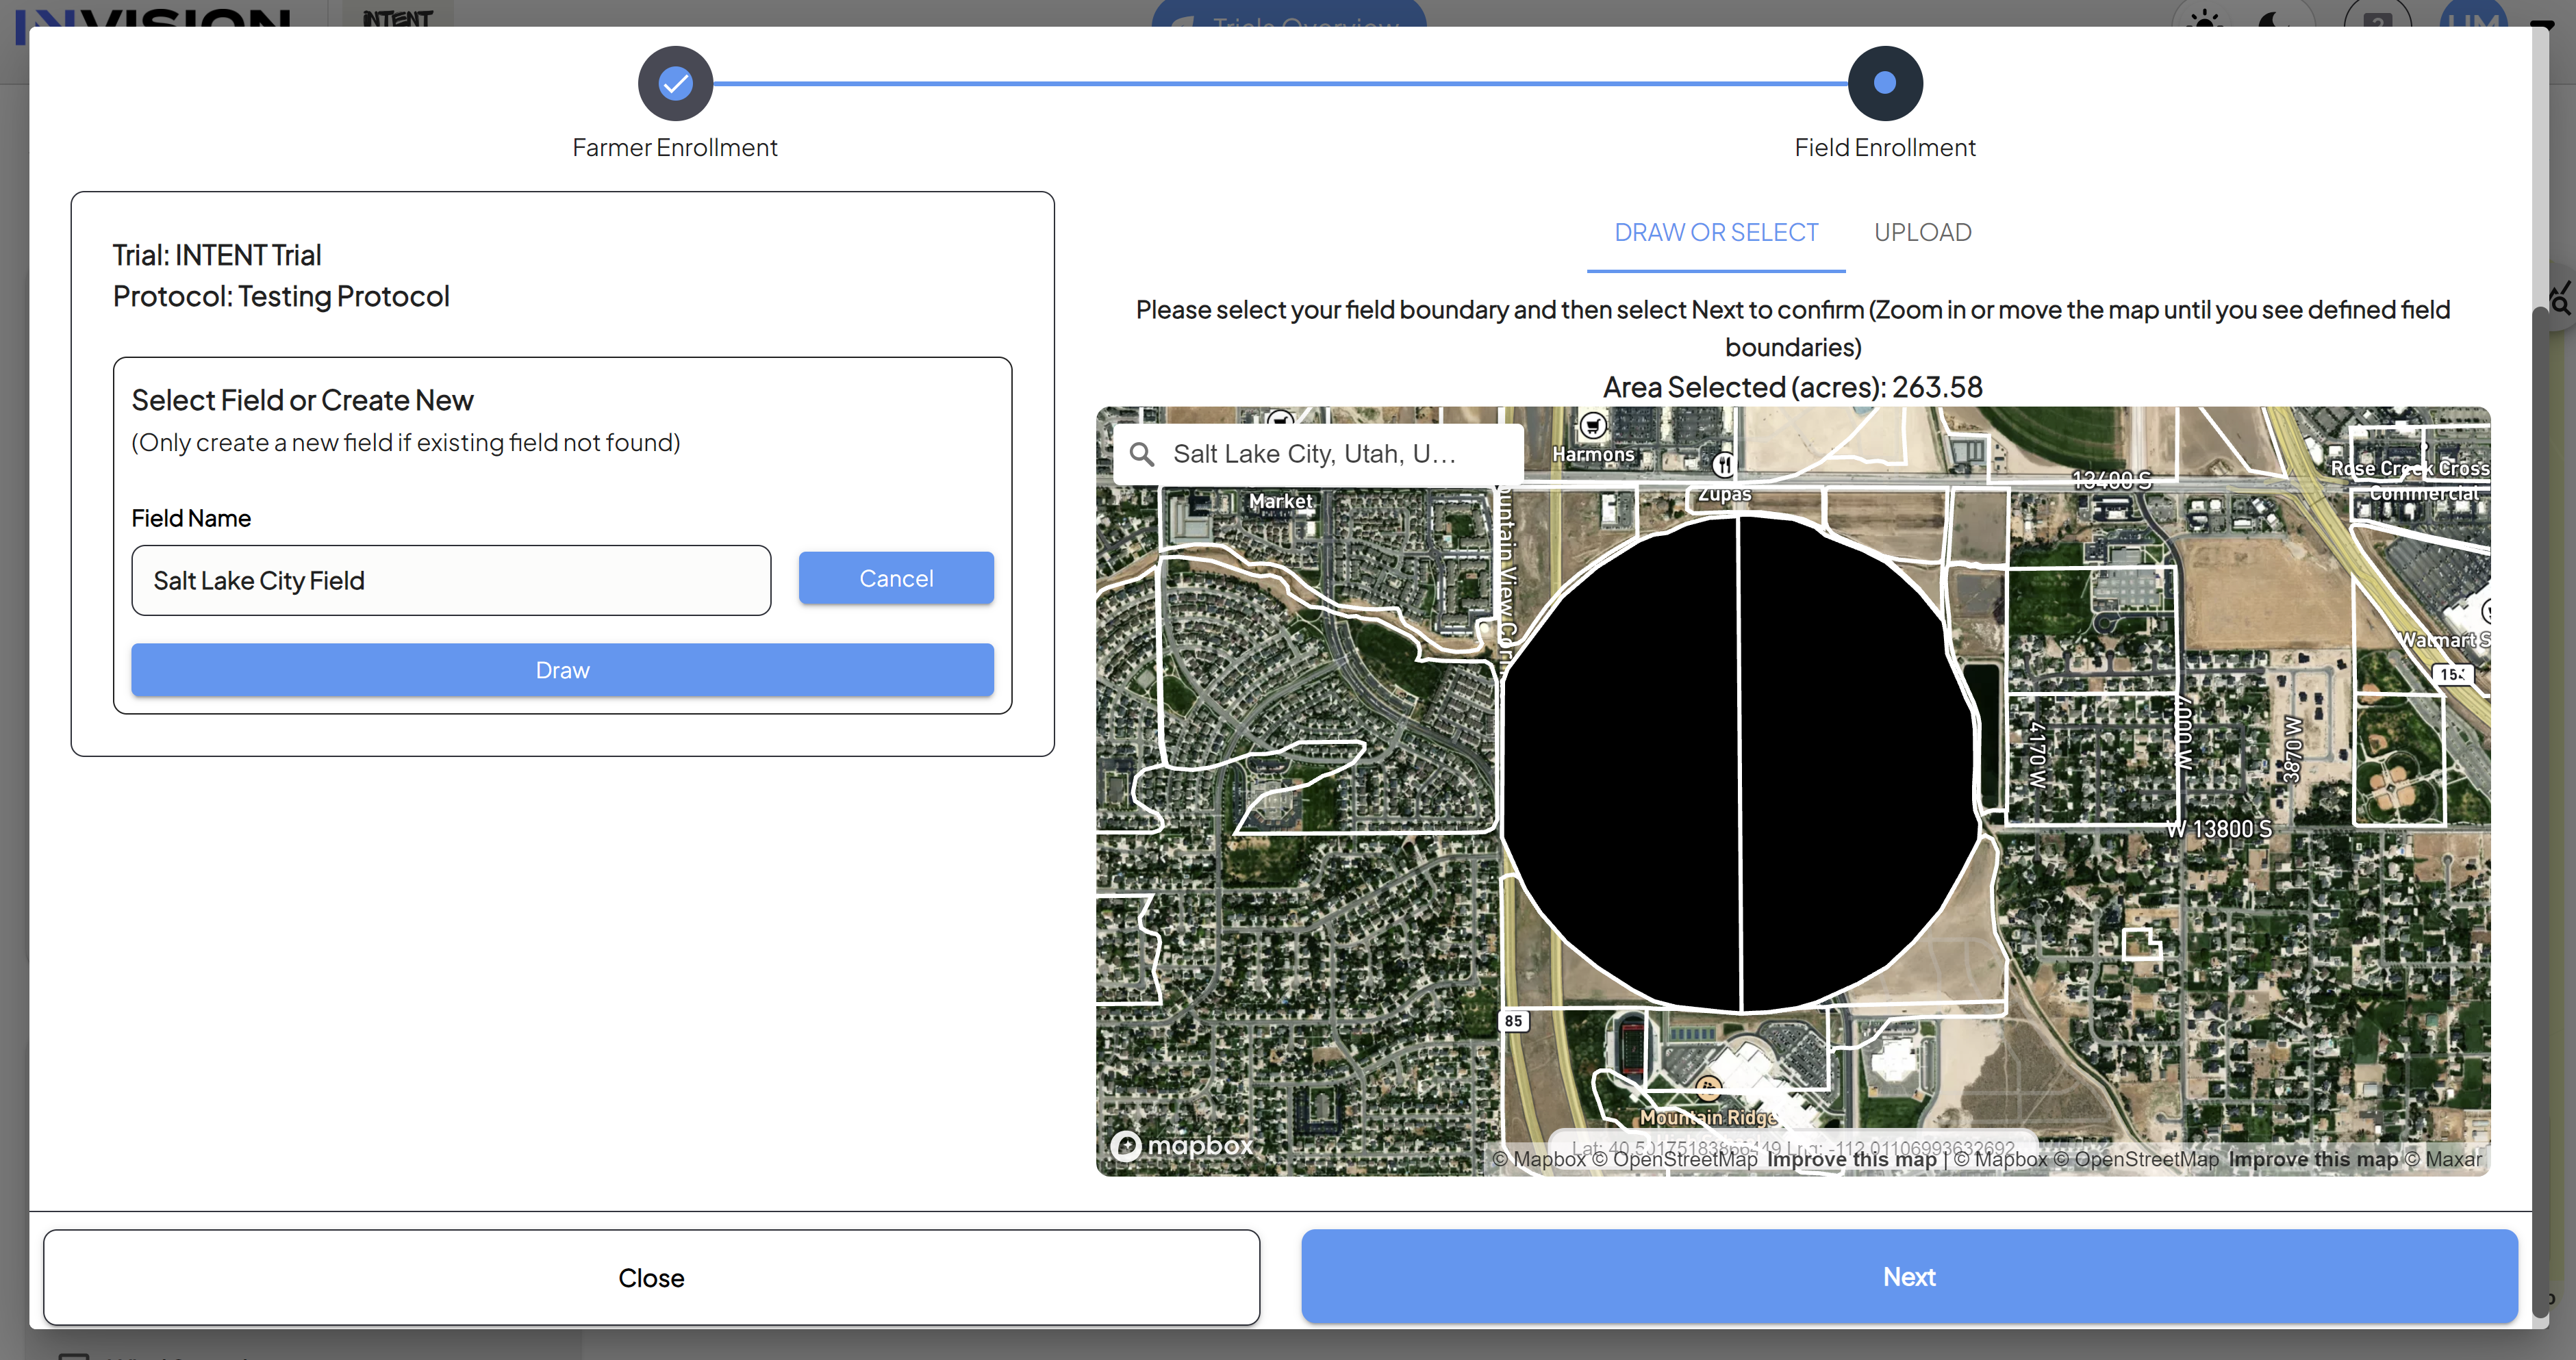Open the Mapbox logo link
2576x1360 pixels.
[x=1182, y=1145]
